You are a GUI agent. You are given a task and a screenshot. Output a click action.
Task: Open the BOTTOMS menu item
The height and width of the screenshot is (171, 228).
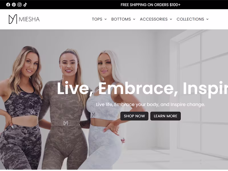pos(121,19)
